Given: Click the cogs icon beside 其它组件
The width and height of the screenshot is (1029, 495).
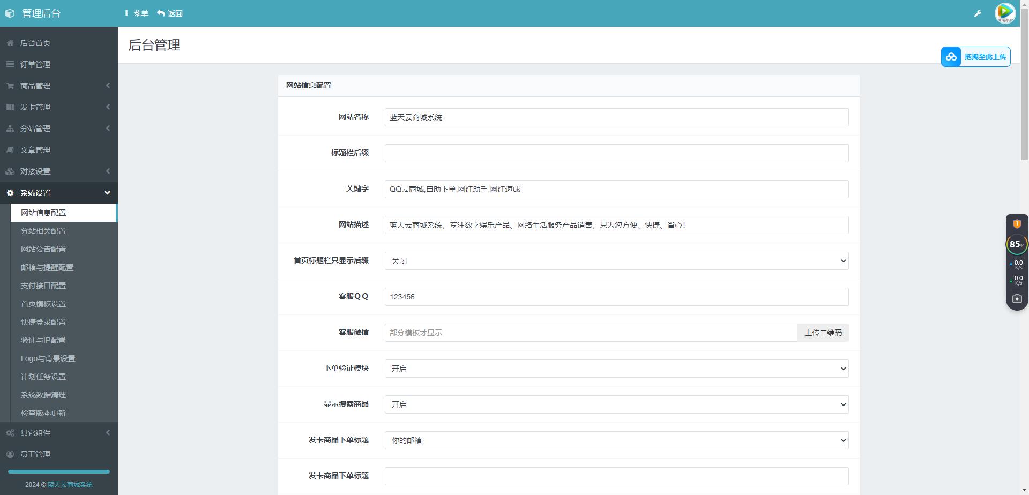Looking at the screenshot, I should point(10,433).
